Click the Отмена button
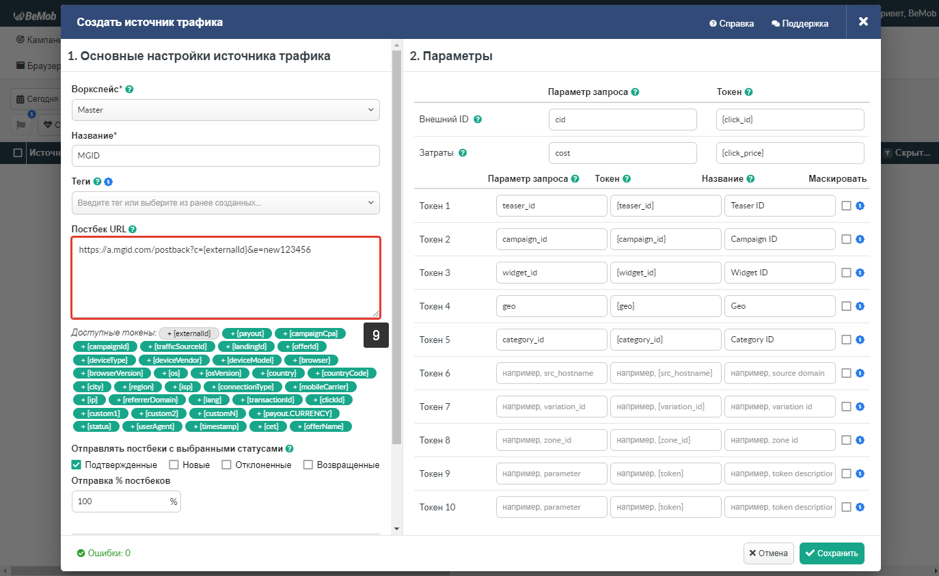This screenshot has height=576, width=939. [768, 553]
